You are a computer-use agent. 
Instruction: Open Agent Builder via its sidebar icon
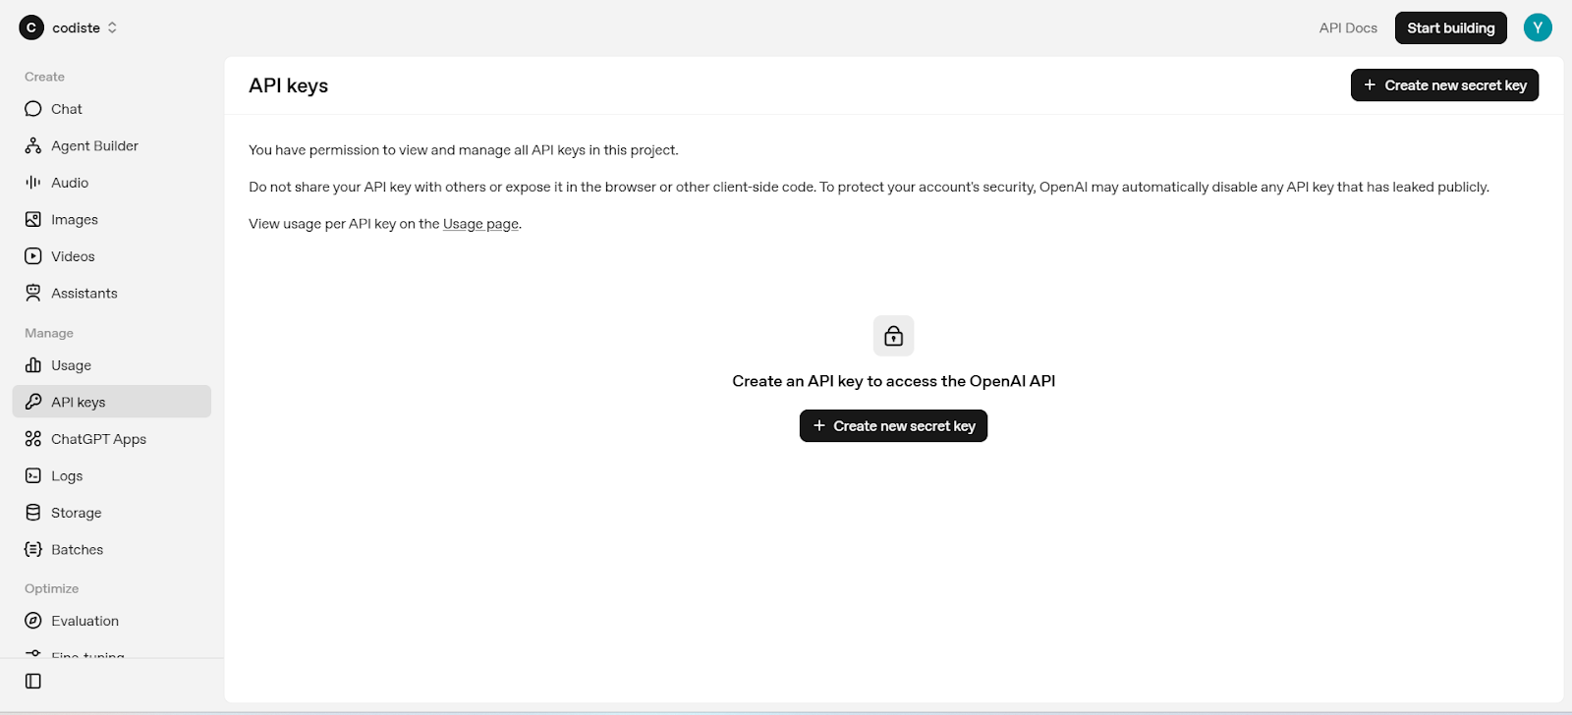pos(33,146)
